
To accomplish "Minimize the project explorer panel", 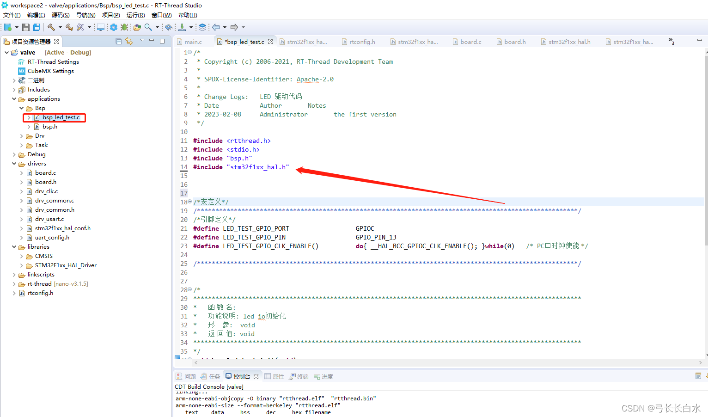I will (152, 41).
